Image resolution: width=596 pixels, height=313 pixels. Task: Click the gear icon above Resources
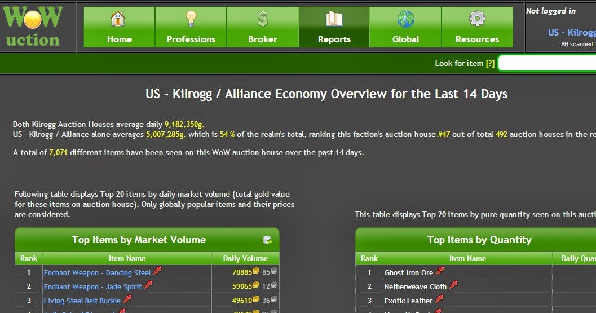pos(478,19)
